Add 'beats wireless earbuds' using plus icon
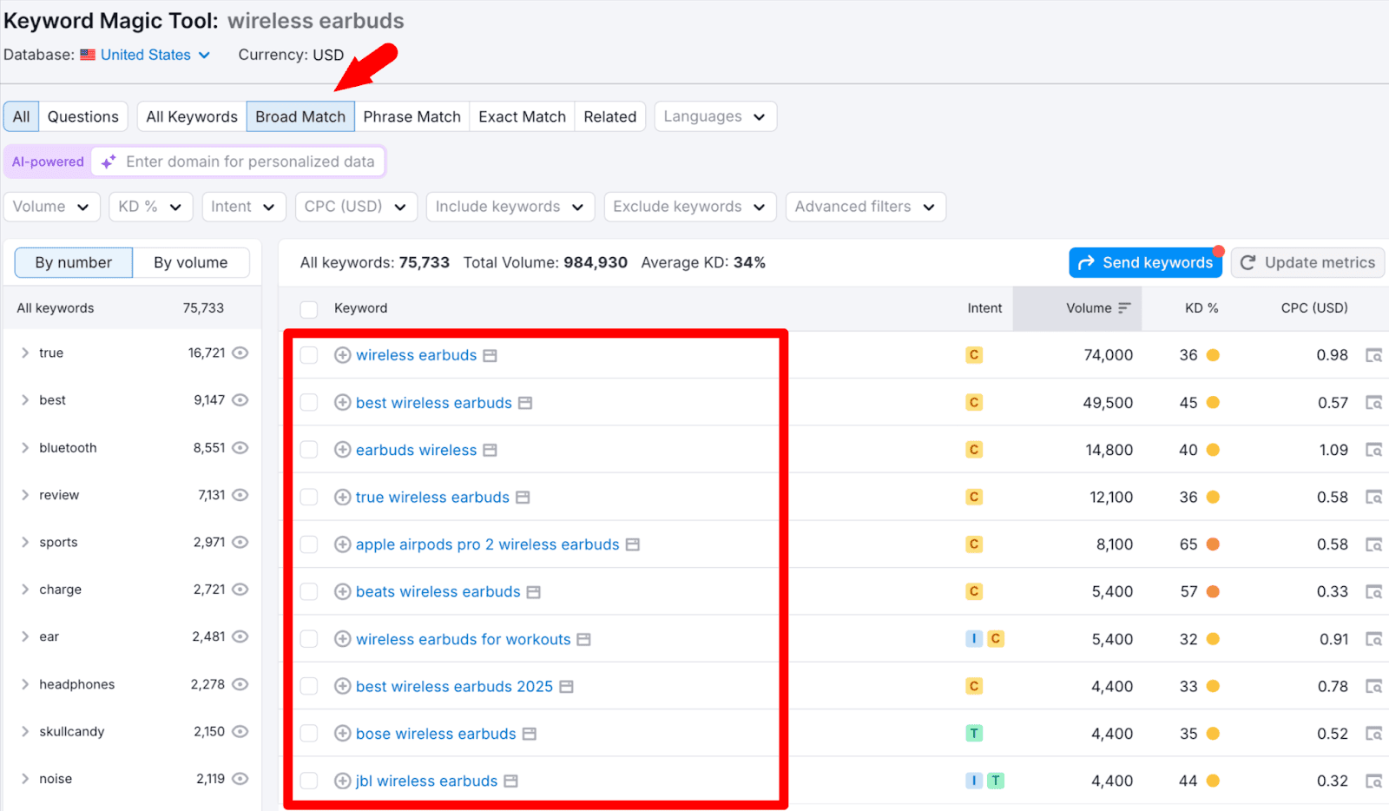The image size is (1389, 811). (342, 592)
